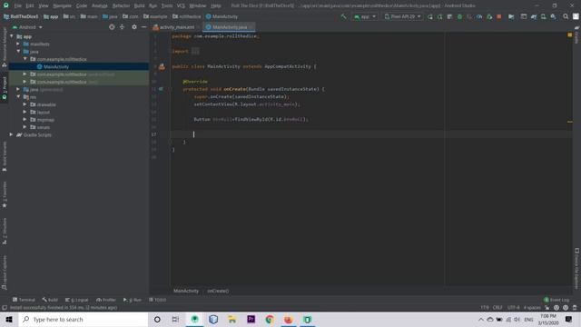Screen dimensions: 581x327
Task: Open the Window menu
Action: tap(198, 5)
